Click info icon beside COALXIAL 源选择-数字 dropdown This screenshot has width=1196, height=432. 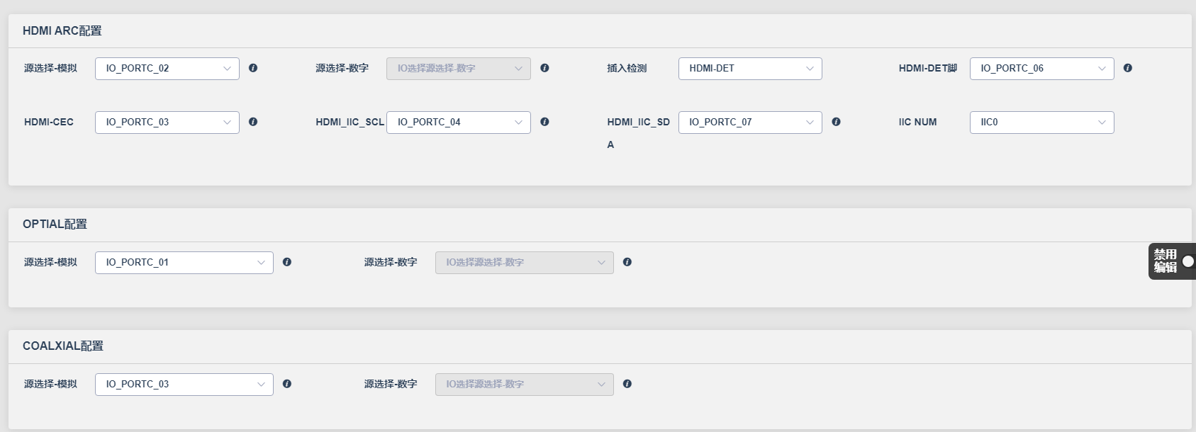(x=627, y=384)
